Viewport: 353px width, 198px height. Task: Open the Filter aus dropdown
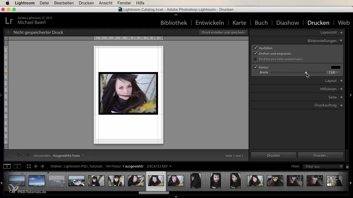tap(323, 166)
